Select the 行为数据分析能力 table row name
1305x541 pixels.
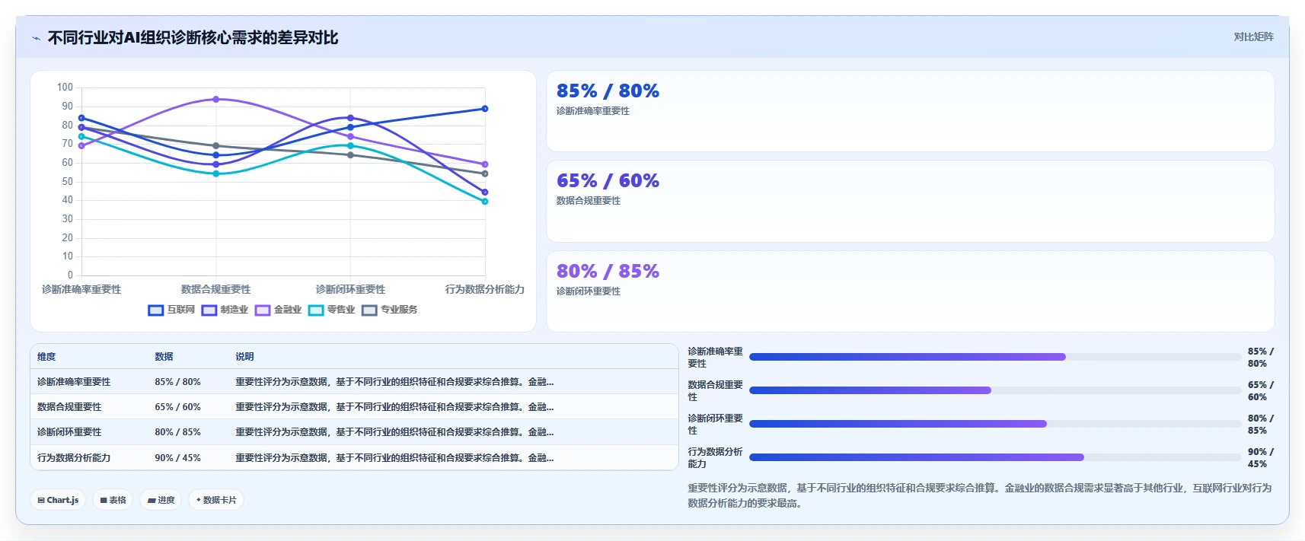[74, 458]
